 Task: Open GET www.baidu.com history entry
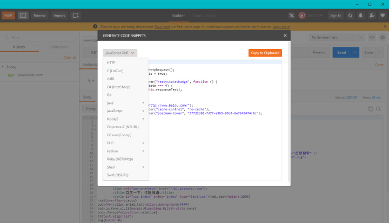[x=39, y=75]
